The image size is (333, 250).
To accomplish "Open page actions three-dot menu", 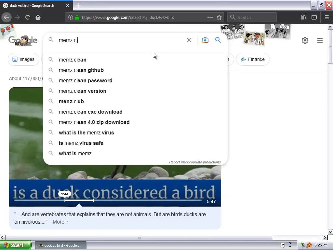I will [x=210, y=17].
